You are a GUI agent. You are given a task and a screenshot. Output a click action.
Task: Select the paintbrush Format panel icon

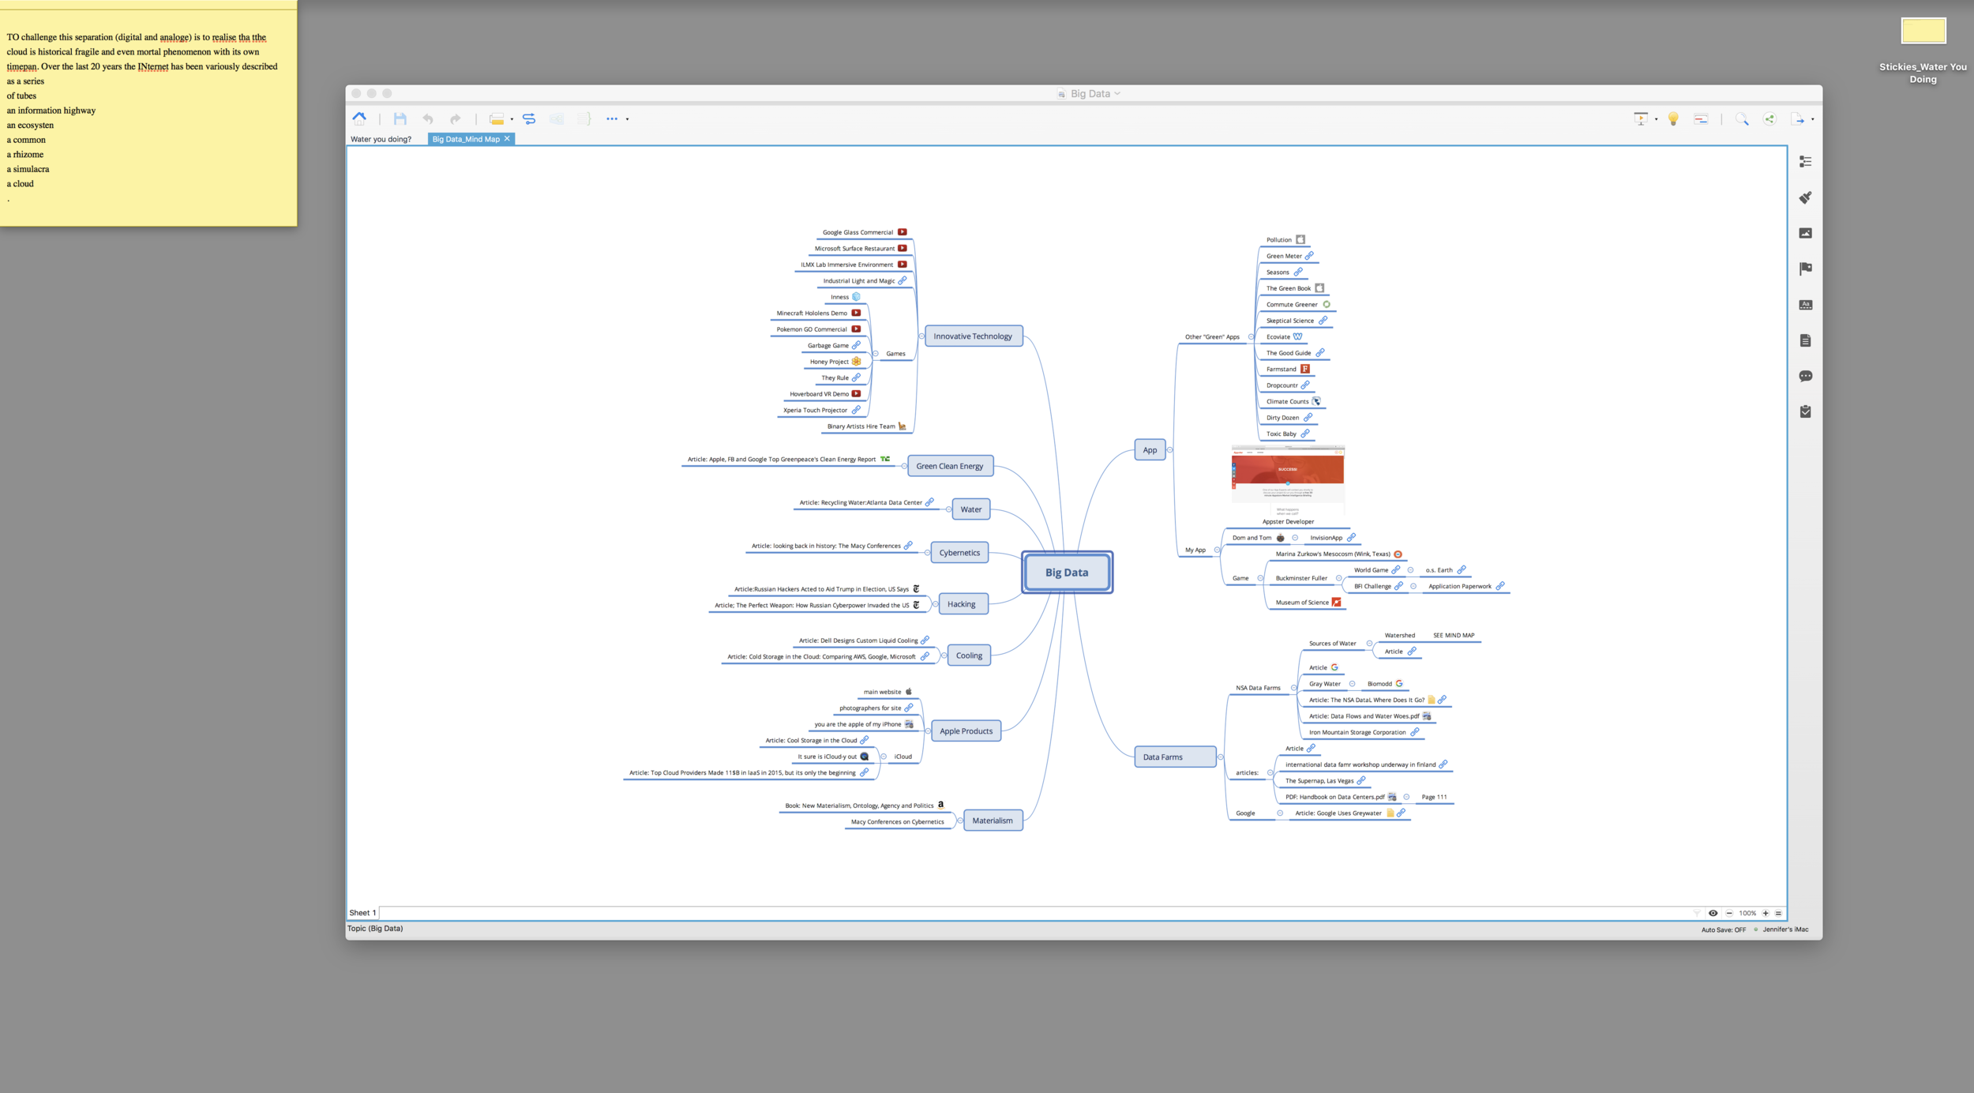[1806, 197]
